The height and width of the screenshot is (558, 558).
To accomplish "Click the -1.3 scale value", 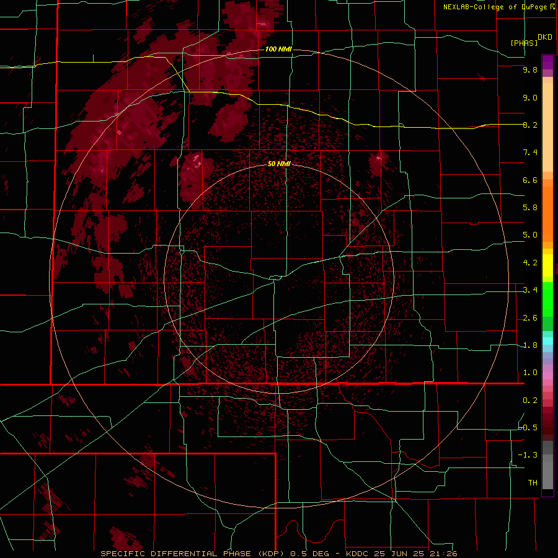I will (x=528, y=455).
